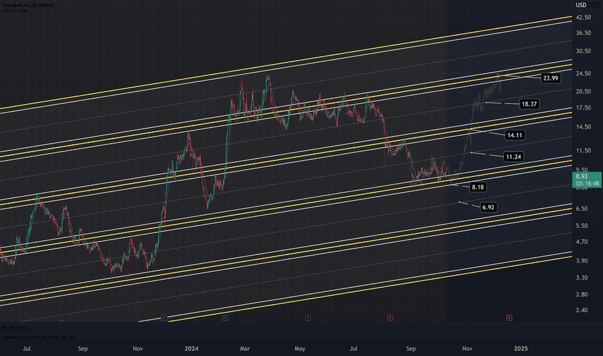Click the earnings marker between Jul and Sep 2023

(61, 318)
